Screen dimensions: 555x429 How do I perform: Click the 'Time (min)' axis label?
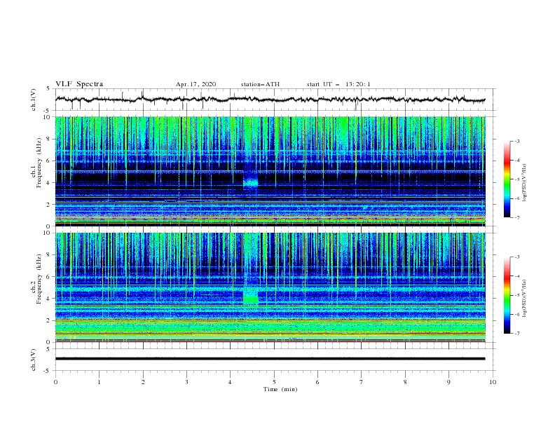point(280,389)
